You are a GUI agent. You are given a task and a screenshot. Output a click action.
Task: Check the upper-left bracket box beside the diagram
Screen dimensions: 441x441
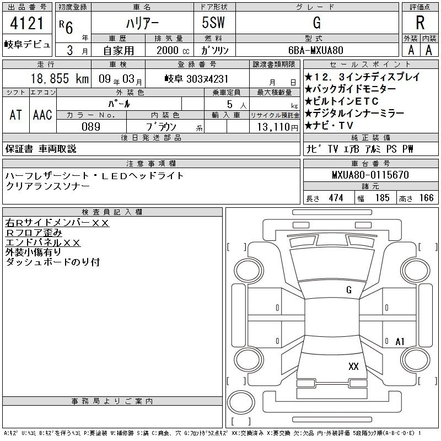pyautogui.click(x=236, y=246)
